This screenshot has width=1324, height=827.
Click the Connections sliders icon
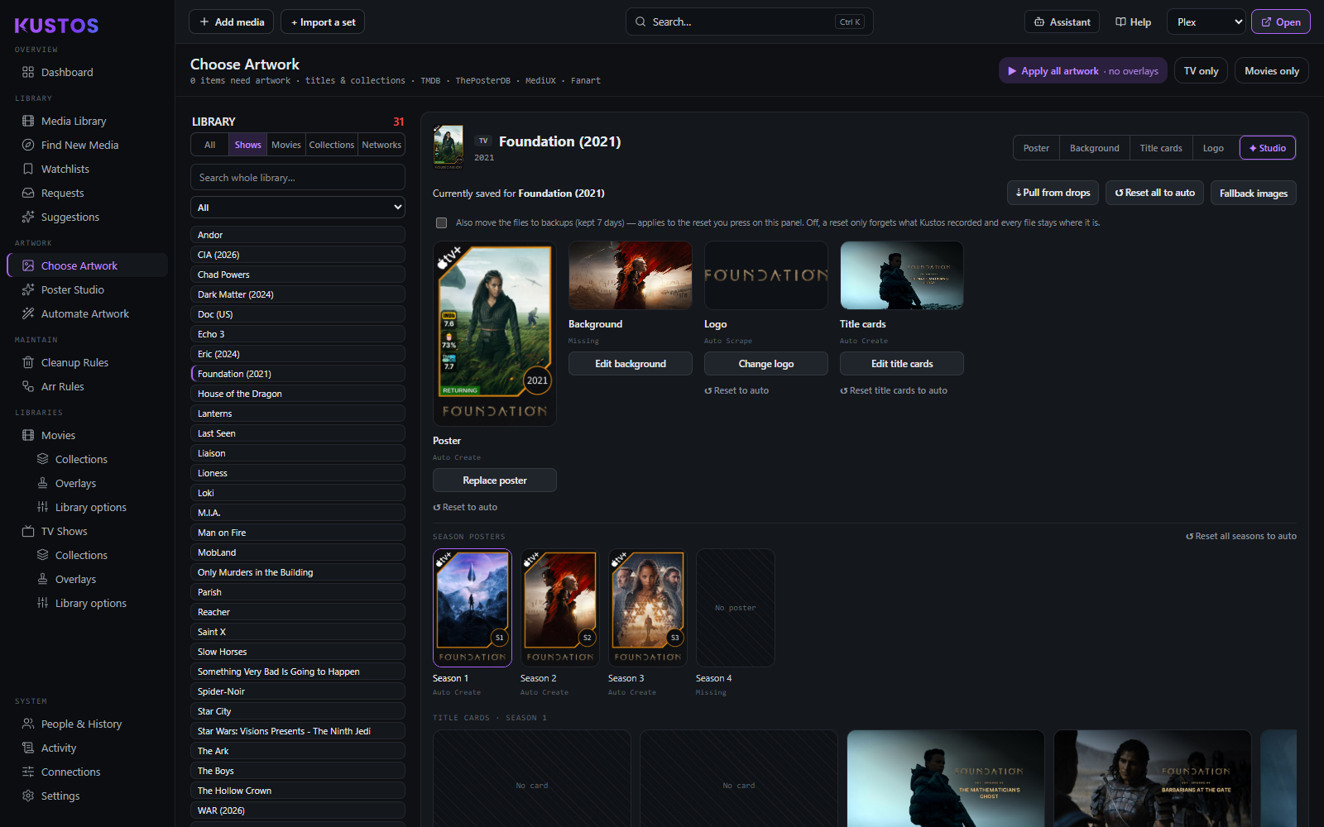pos(28,772)
